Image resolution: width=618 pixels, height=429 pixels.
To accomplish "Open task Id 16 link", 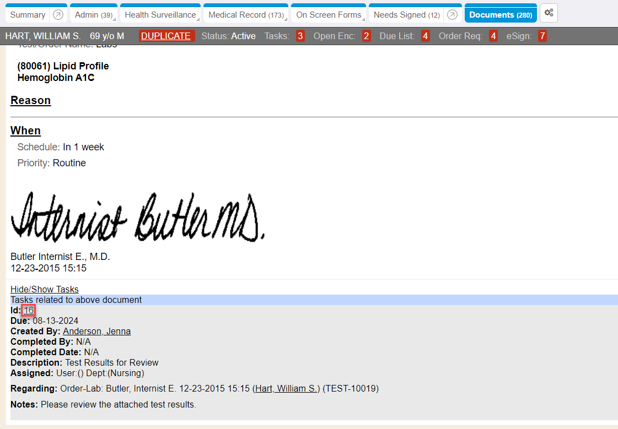I will (x=29, y=311).
